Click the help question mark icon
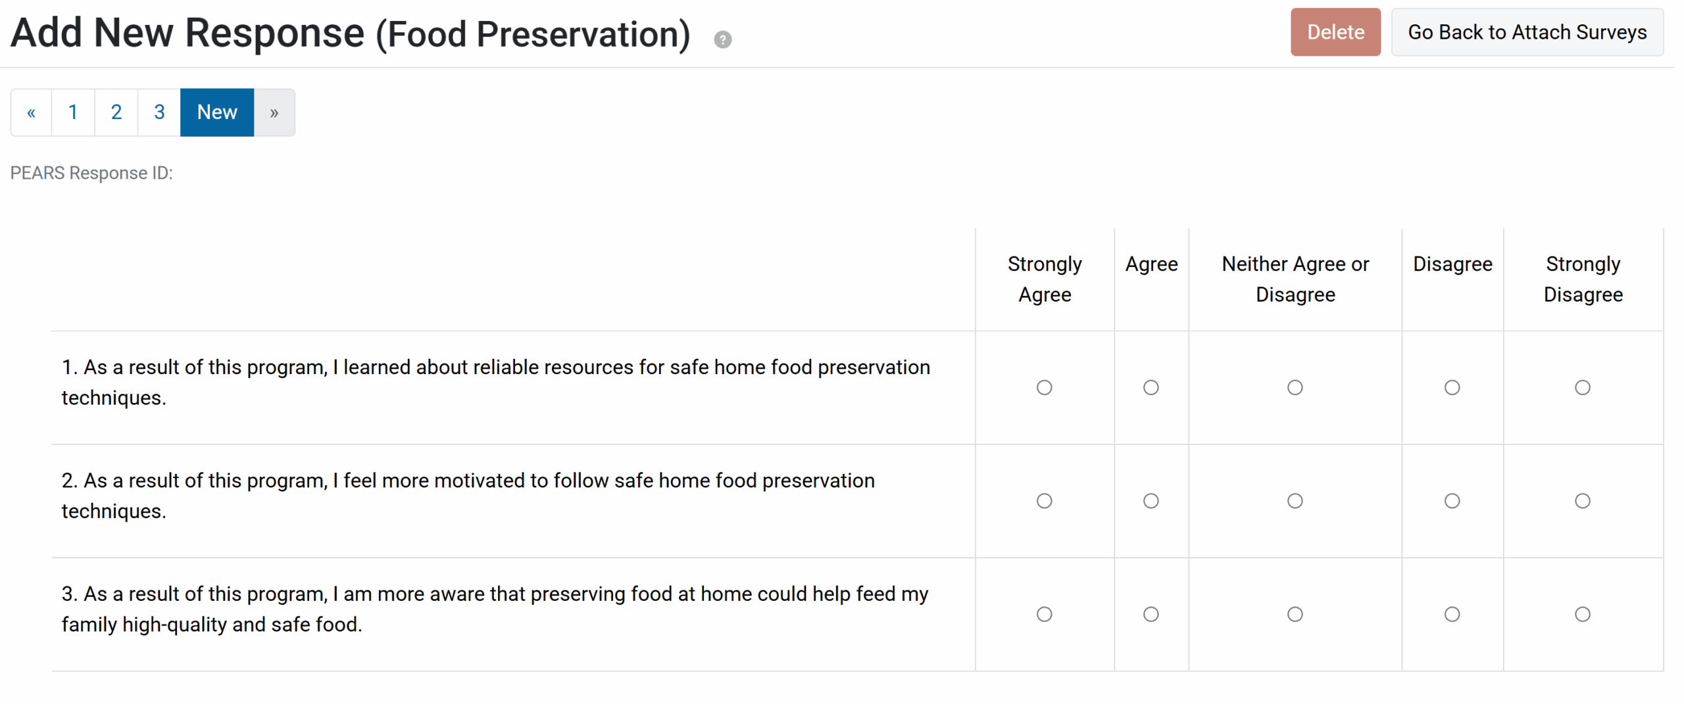This screenshot has width=1684, height=704. click(x=722, y=39)
